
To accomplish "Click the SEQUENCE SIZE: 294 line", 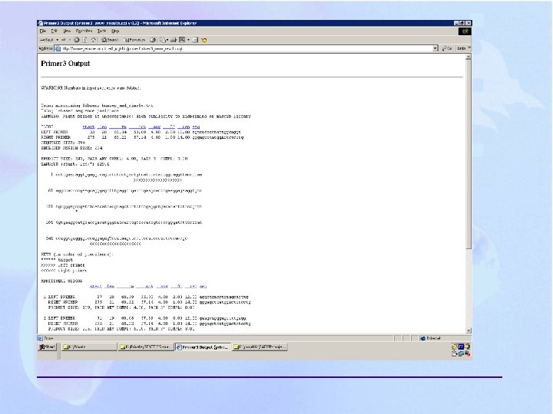I will tap(63, 143).
